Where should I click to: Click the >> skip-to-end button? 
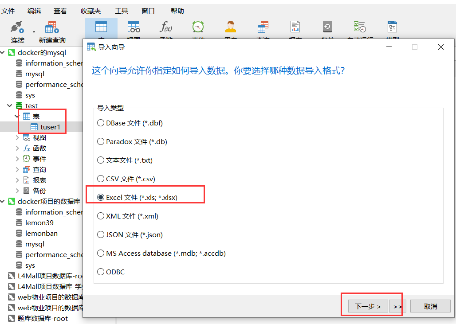tap(397, 306)
